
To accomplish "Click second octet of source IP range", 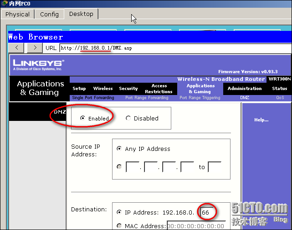I will point(151,167).
